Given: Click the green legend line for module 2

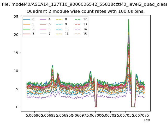Looking at the screenshot, I should 27,29.
